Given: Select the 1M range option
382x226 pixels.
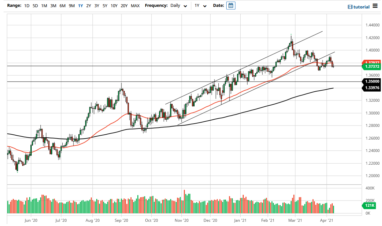Looking at the screenshot, I should [x=44, y=6].
